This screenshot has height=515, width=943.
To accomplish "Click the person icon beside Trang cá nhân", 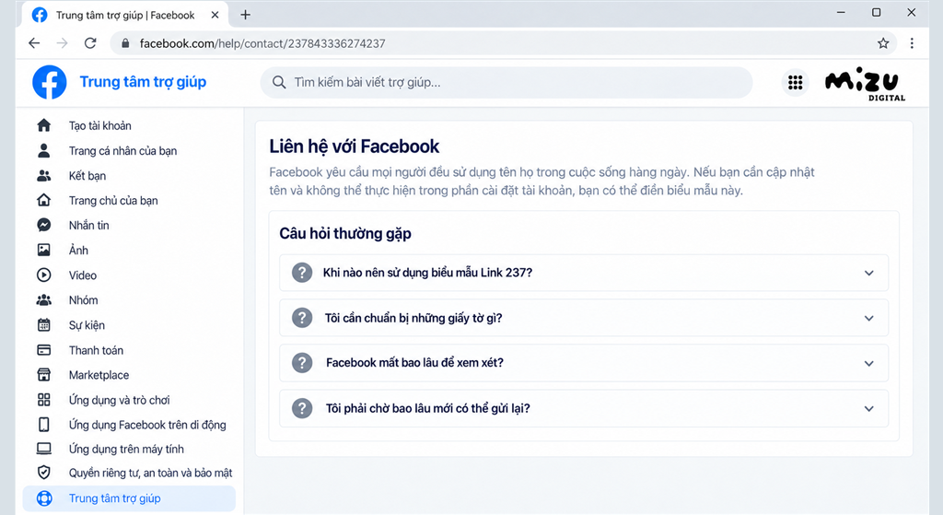I will [44, 150].
